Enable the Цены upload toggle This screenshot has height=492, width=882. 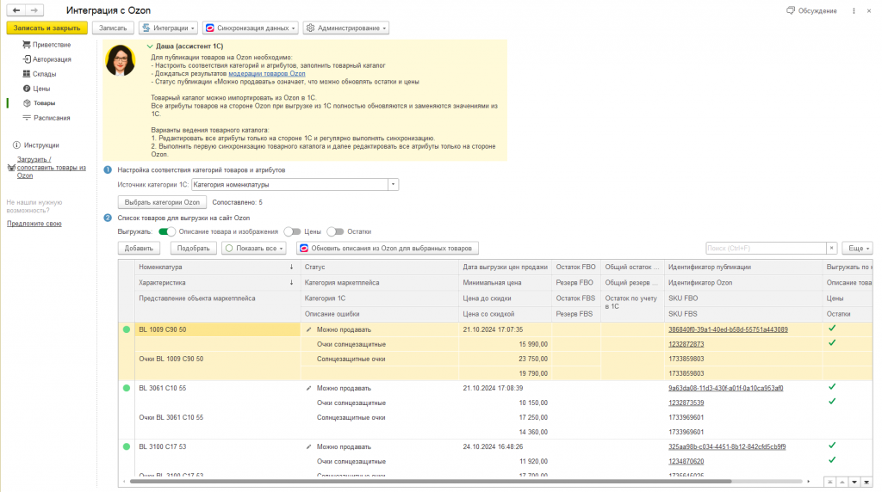(293, 231)
